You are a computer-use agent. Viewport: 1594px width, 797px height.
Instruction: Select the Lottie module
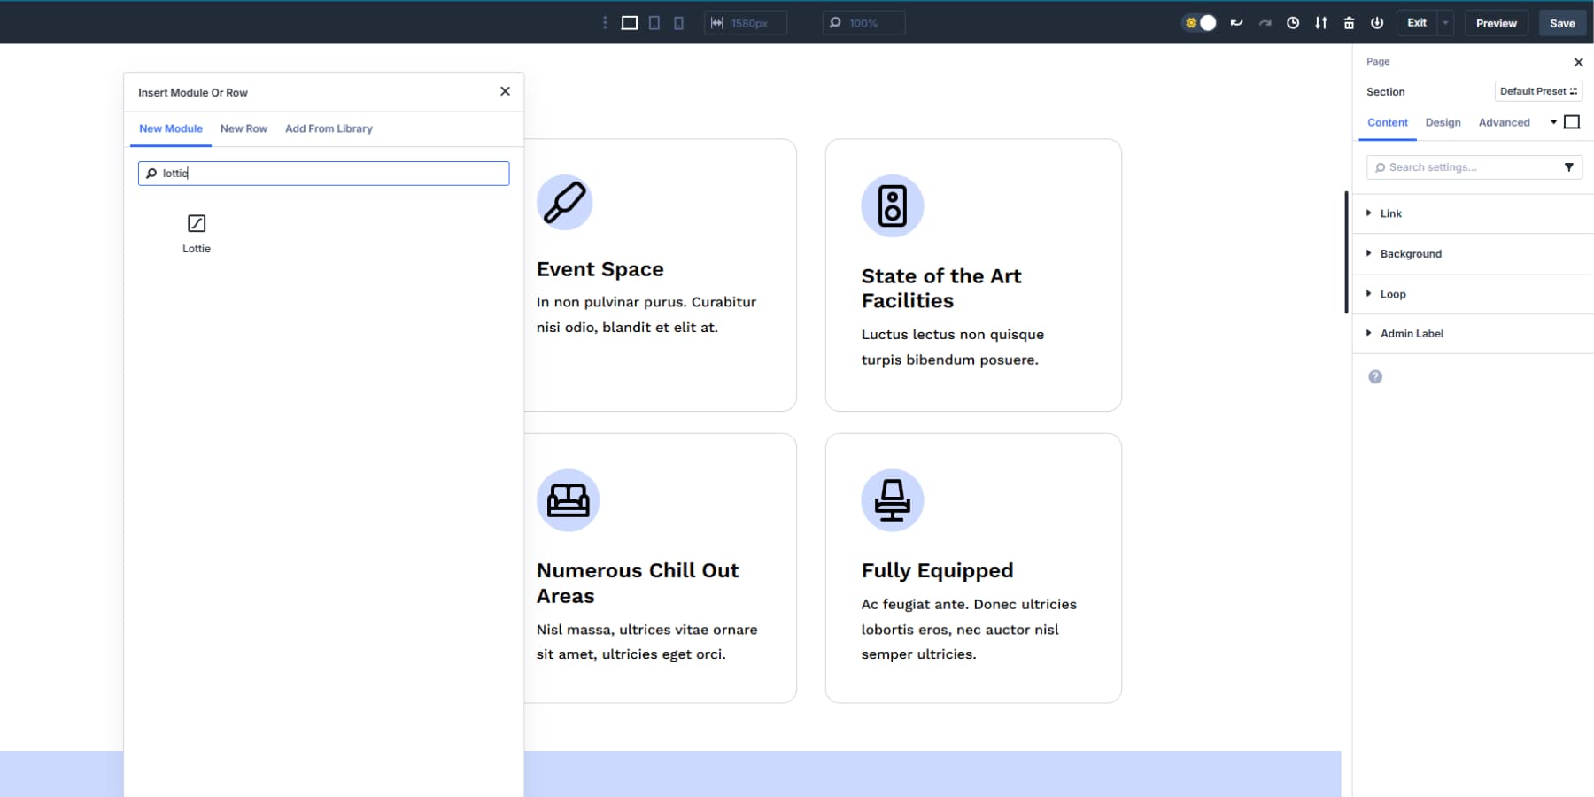pos(196,230)
